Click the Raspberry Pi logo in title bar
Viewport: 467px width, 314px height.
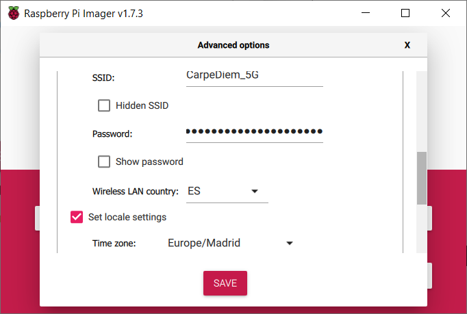[x=14, y=14]
